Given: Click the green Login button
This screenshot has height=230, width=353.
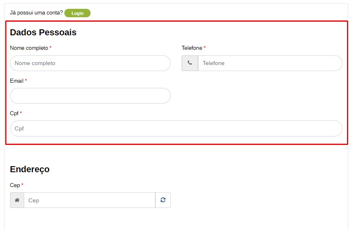Looking at the screenshot, I should pyautogui.click(x=77, y=13).
